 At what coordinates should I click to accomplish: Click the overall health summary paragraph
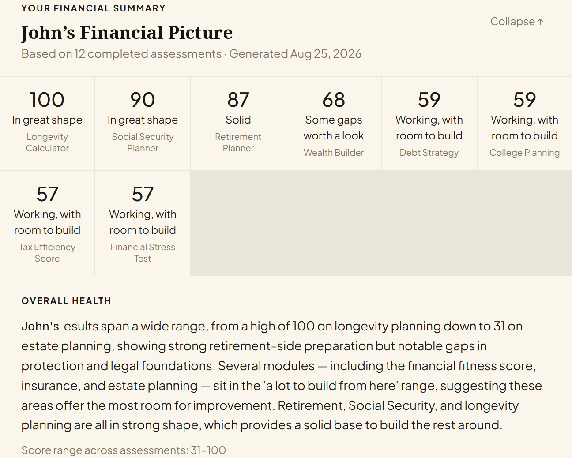point(282,375)
